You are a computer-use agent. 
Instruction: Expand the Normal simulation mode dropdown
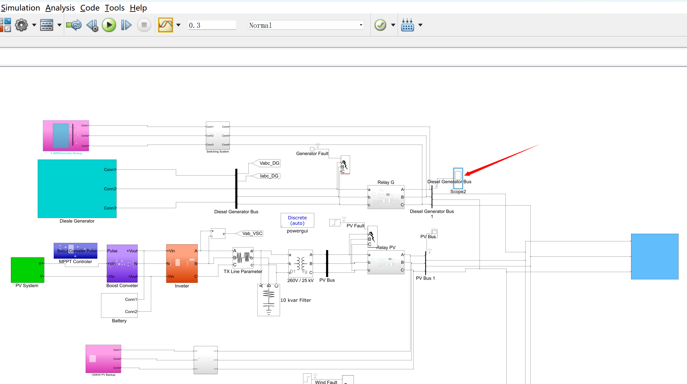[x=361, y=25]
